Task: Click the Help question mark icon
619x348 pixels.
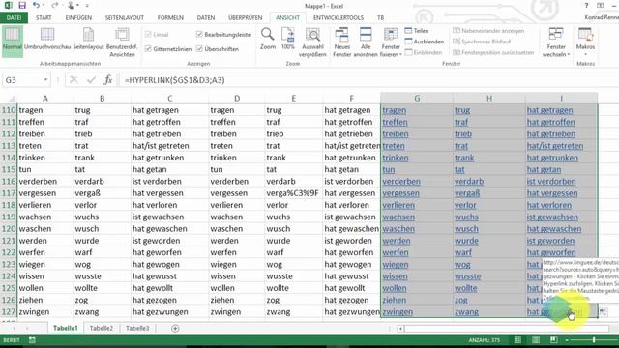Action: pos(587,6)
